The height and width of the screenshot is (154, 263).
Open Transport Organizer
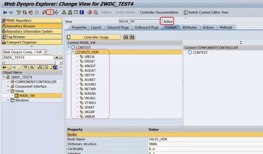[32, 42]
